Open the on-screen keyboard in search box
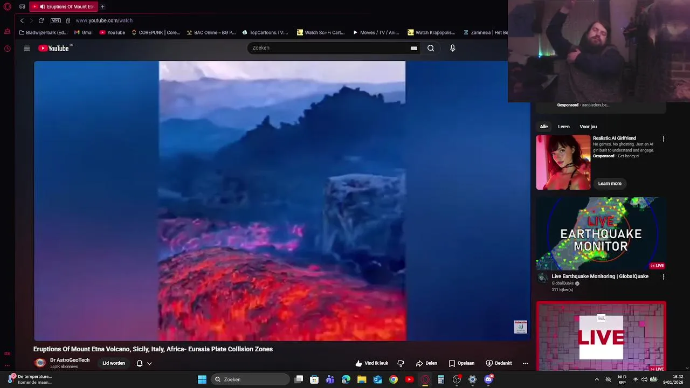 [x=414, y=48]
